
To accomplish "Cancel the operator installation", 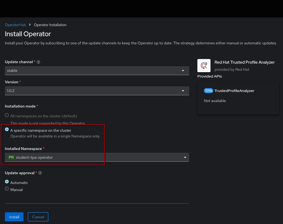I will coord(38,217).
